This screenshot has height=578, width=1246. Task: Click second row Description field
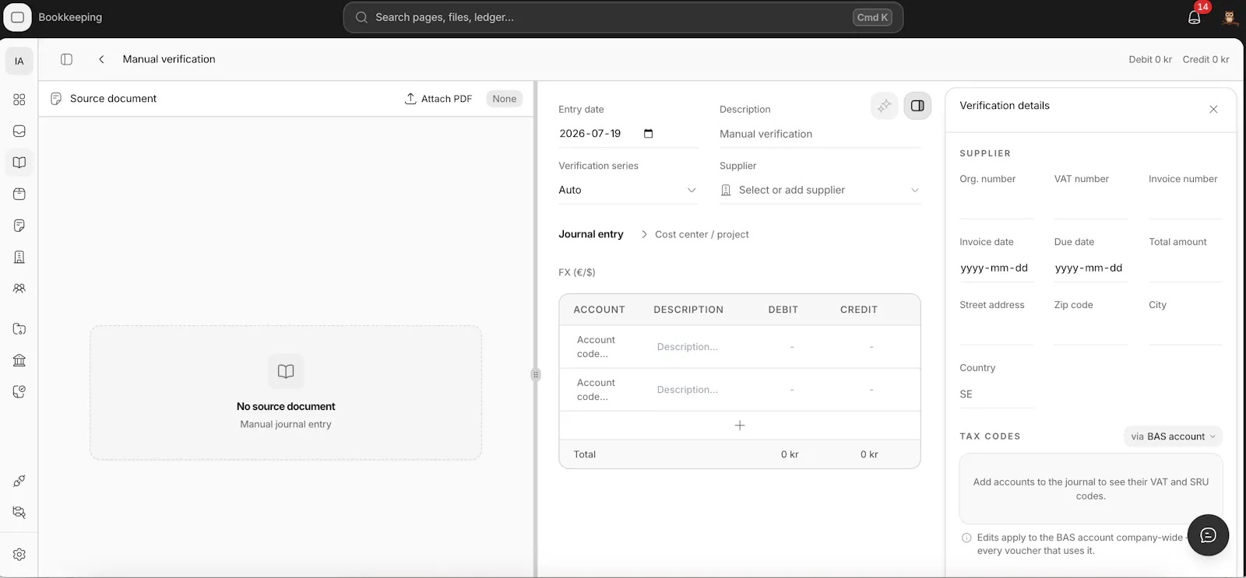tap(696, 390)
